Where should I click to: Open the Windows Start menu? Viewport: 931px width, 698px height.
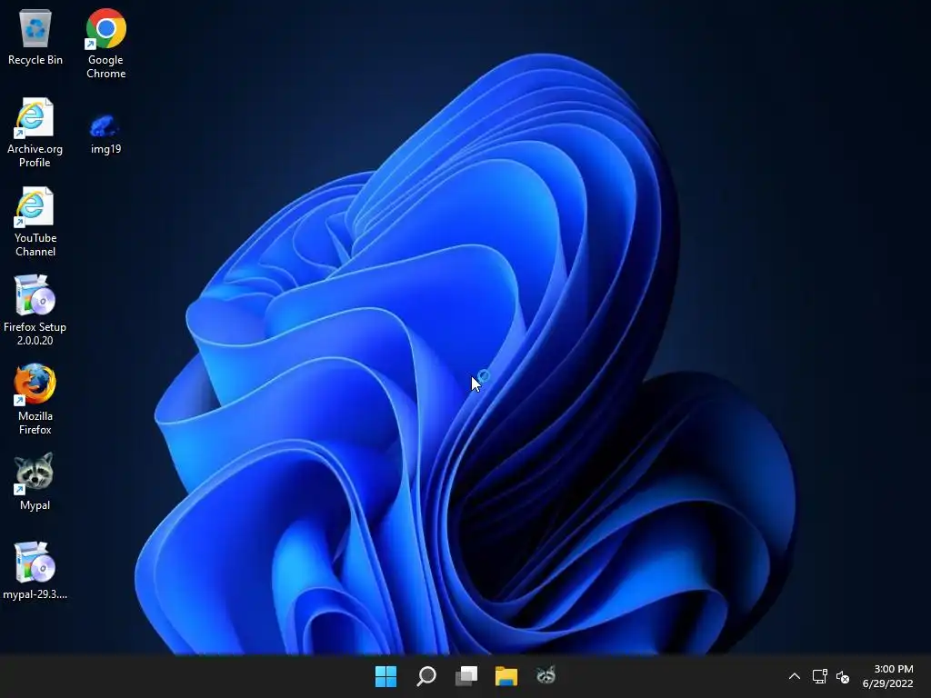(x=385, y=676)
